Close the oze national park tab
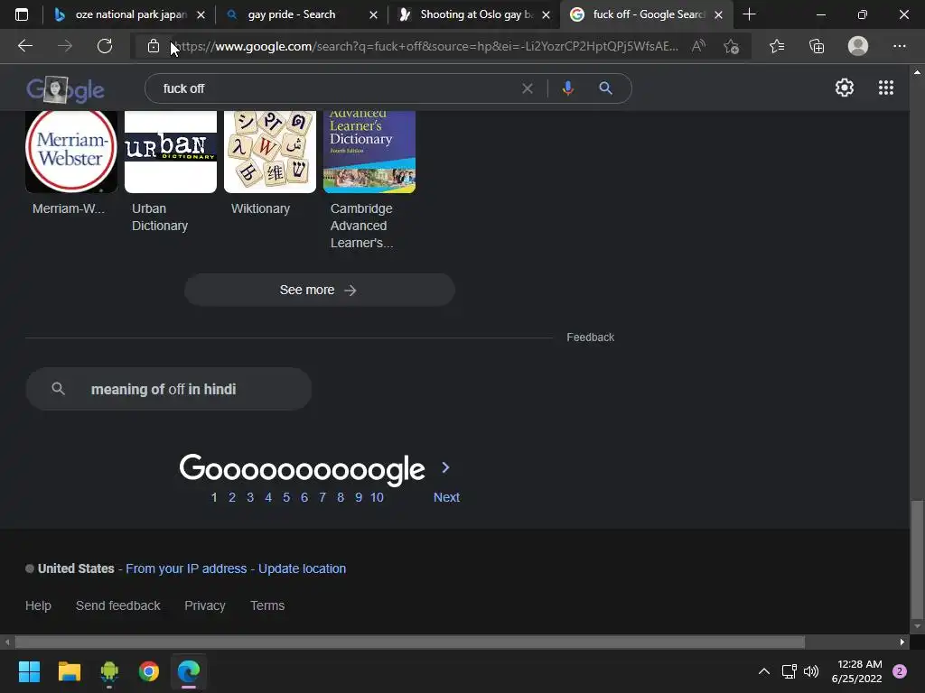 point(201,14)
